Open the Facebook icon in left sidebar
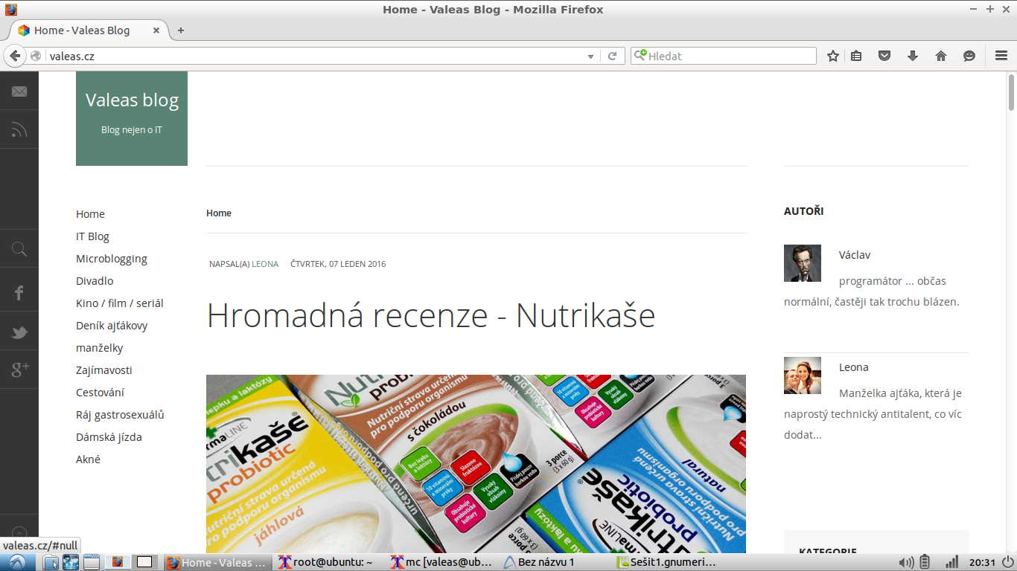Image resolution: width=1017 pixels, height=571 pixels. click(x=19, y=292)
